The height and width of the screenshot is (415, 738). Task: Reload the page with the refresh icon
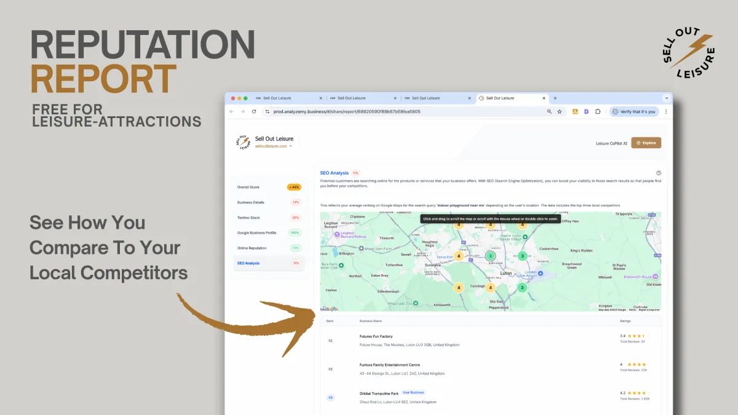coord(254,111)
